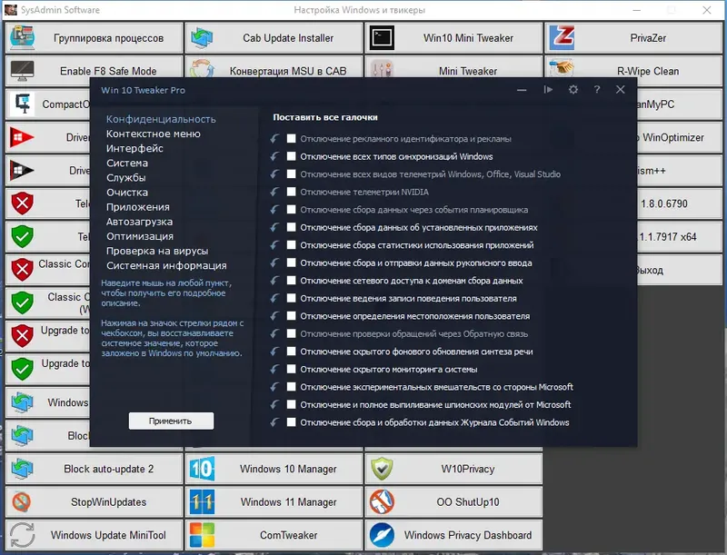Select the Windows 11 Manager icon
The image size is (727, 555).
point(203,501)
